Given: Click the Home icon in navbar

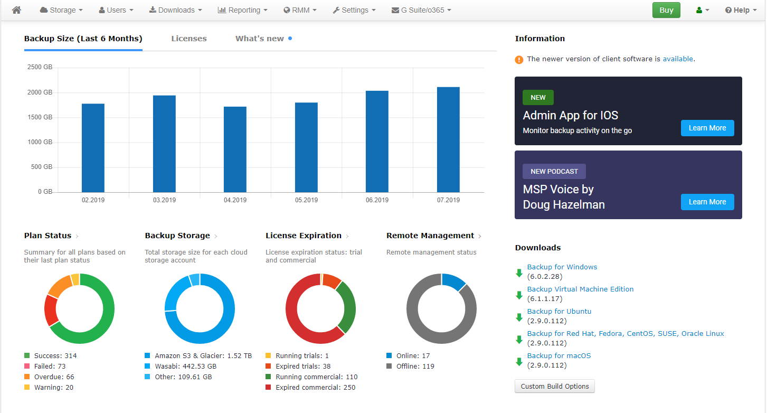Looking at the screenshot, I should click(16, 10).
